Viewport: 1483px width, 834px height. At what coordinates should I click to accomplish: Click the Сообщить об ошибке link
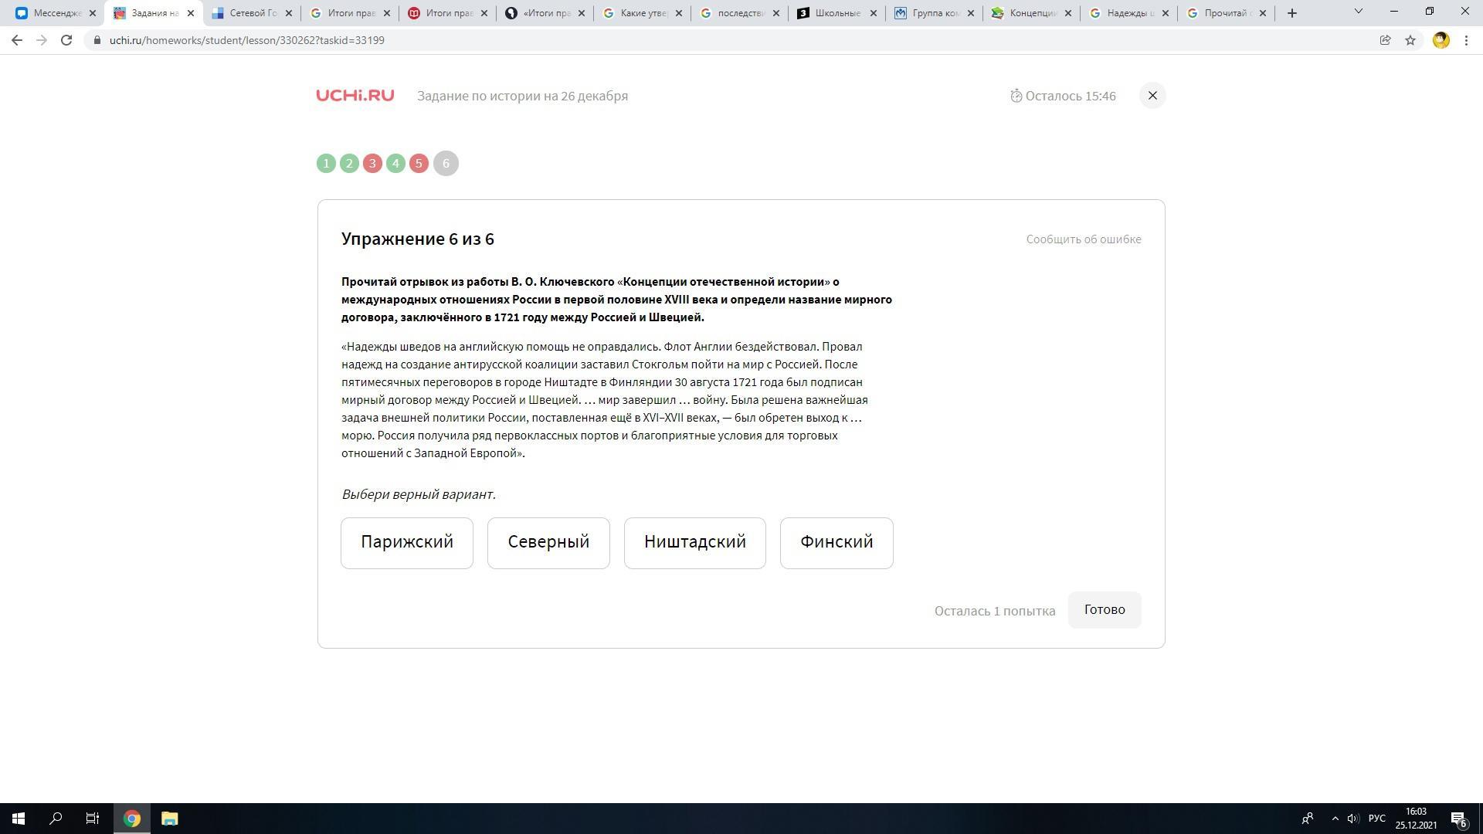point(1083,239)
